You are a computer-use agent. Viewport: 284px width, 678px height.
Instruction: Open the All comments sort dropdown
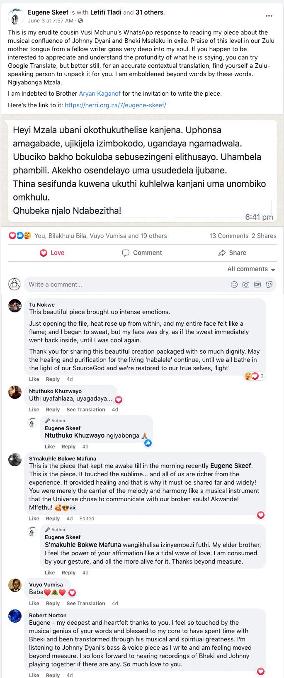[x=251, y=269]
